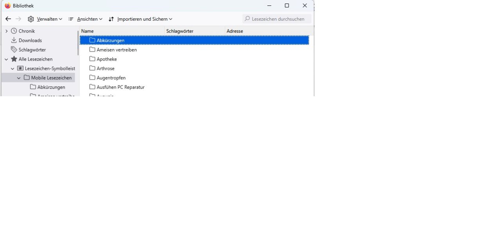Select the Abkürzungen row in list
This screenshot has height=241, width=501.
195,40
